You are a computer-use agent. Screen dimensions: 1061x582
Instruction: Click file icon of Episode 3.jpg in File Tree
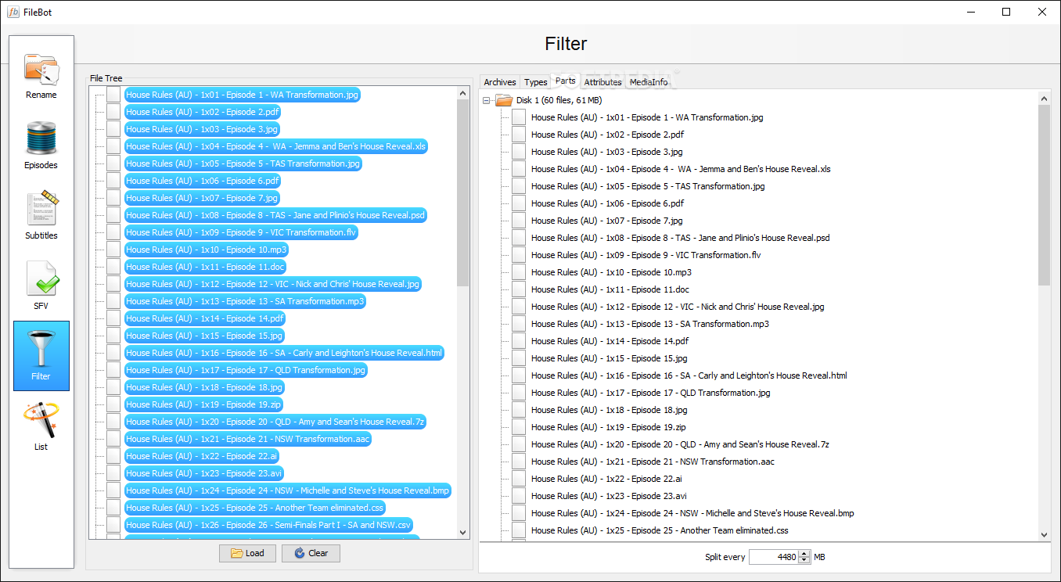(113, 129)
